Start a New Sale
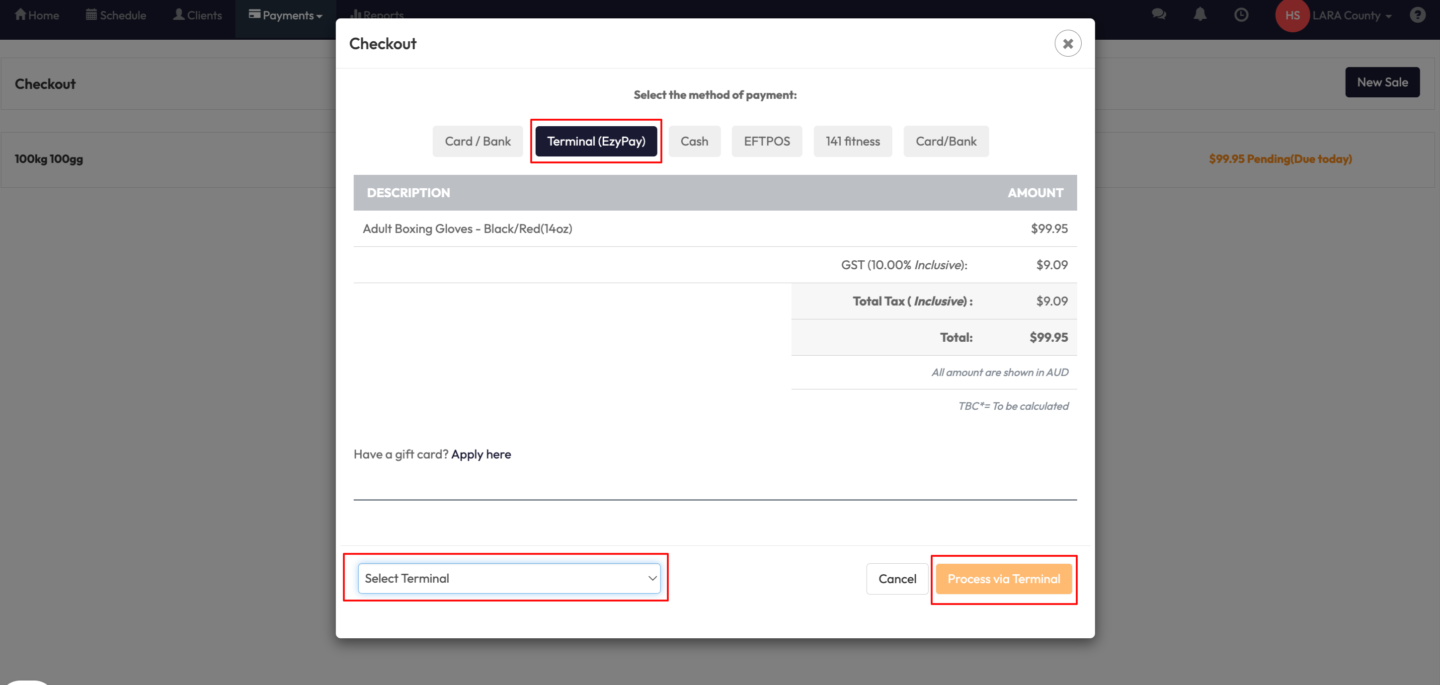 [x=1382, y=82]
